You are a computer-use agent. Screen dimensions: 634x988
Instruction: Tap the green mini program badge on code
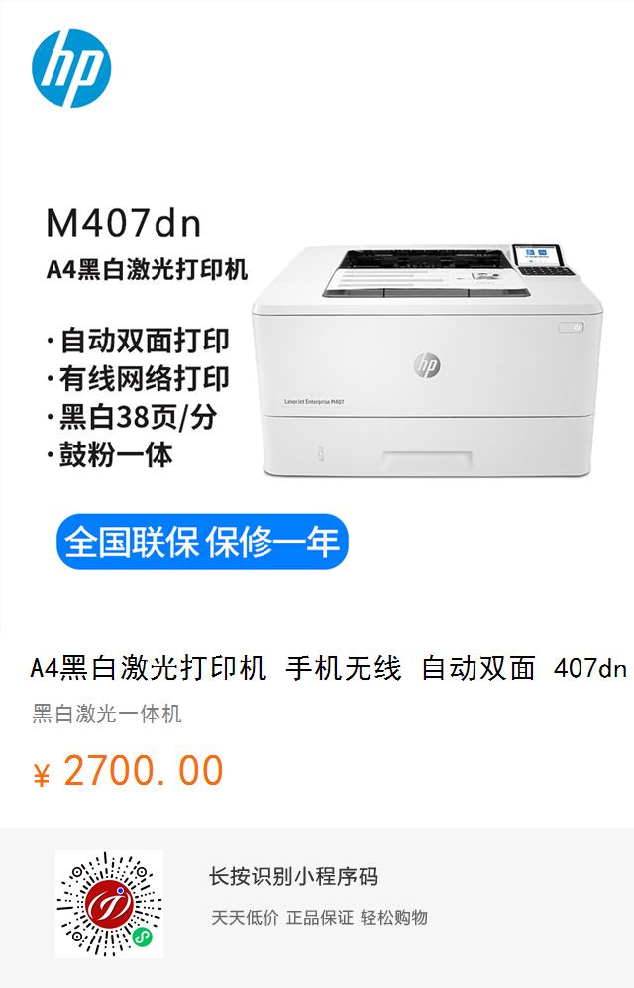(143, 939)
